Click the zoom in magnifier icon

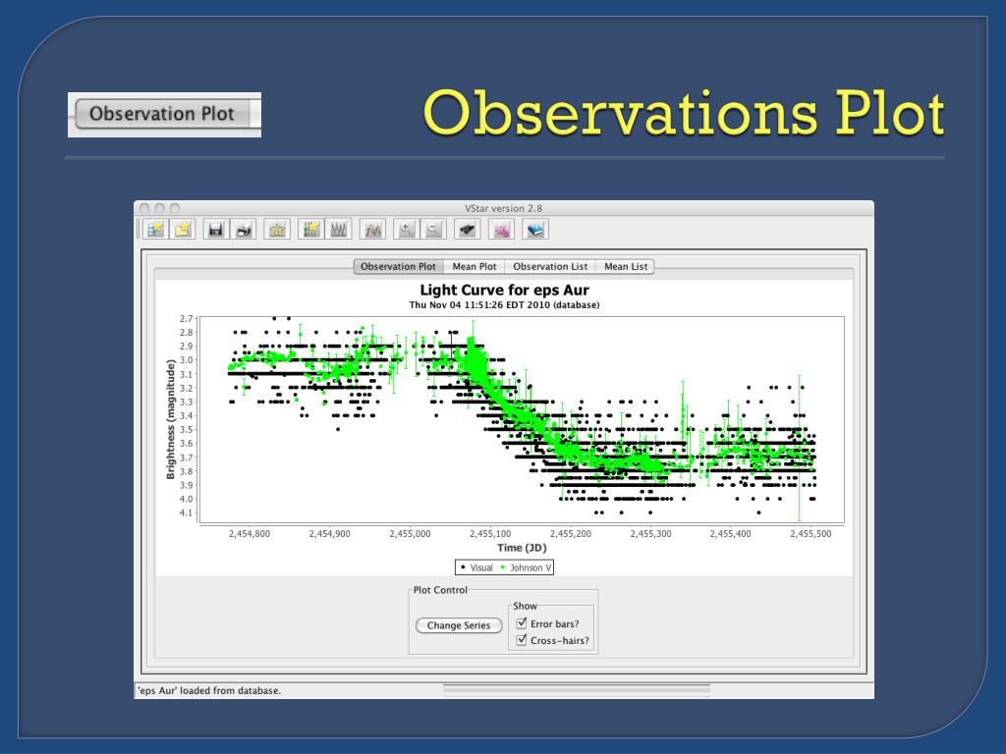point(406,229)
